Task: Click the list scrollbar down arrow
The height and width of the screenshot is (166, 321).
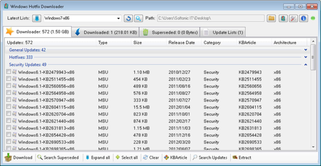Action: (x=313, y=147)
